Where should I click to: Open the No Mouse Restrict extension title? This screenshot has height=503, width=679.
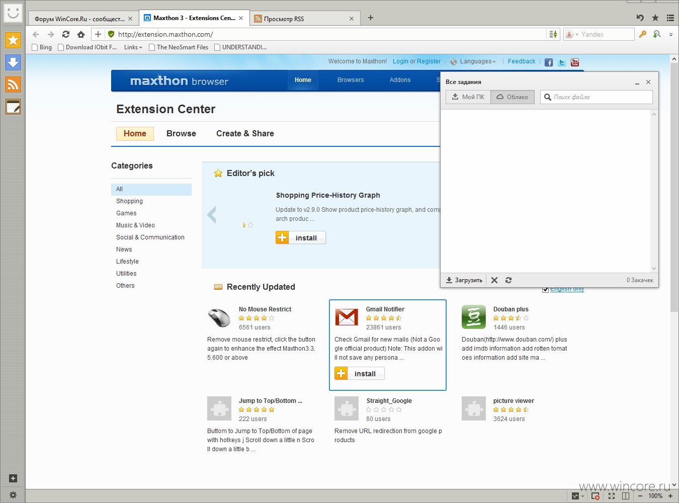click(x=265, y=309)
